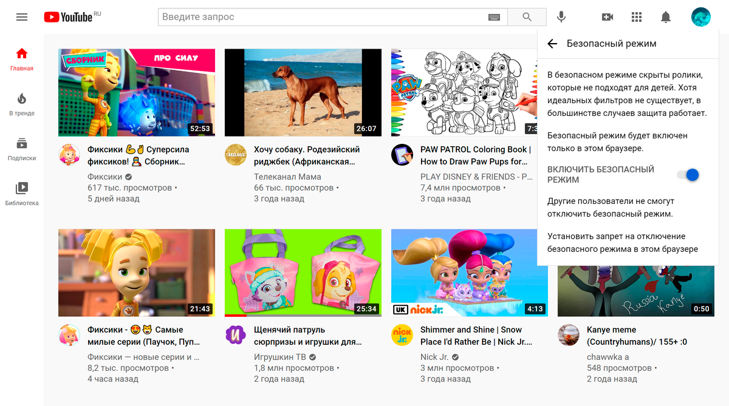Select В тренде in the sidebar
729x406 pixels.
pos(22,104)
